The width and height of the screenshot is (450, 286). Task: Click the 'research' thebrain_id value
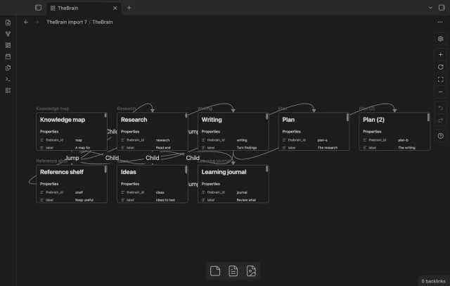pyautogui.click(x=162, y=140)
